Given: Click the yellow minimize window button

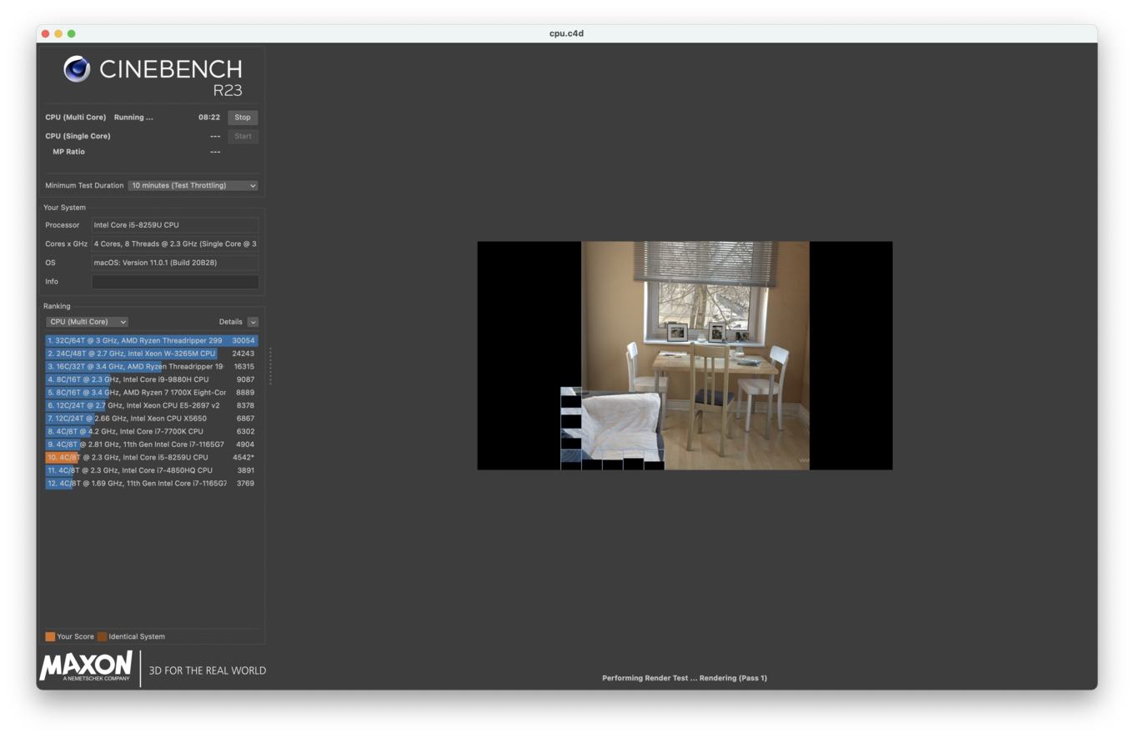Looking at the screenshot, I should 58,33.
